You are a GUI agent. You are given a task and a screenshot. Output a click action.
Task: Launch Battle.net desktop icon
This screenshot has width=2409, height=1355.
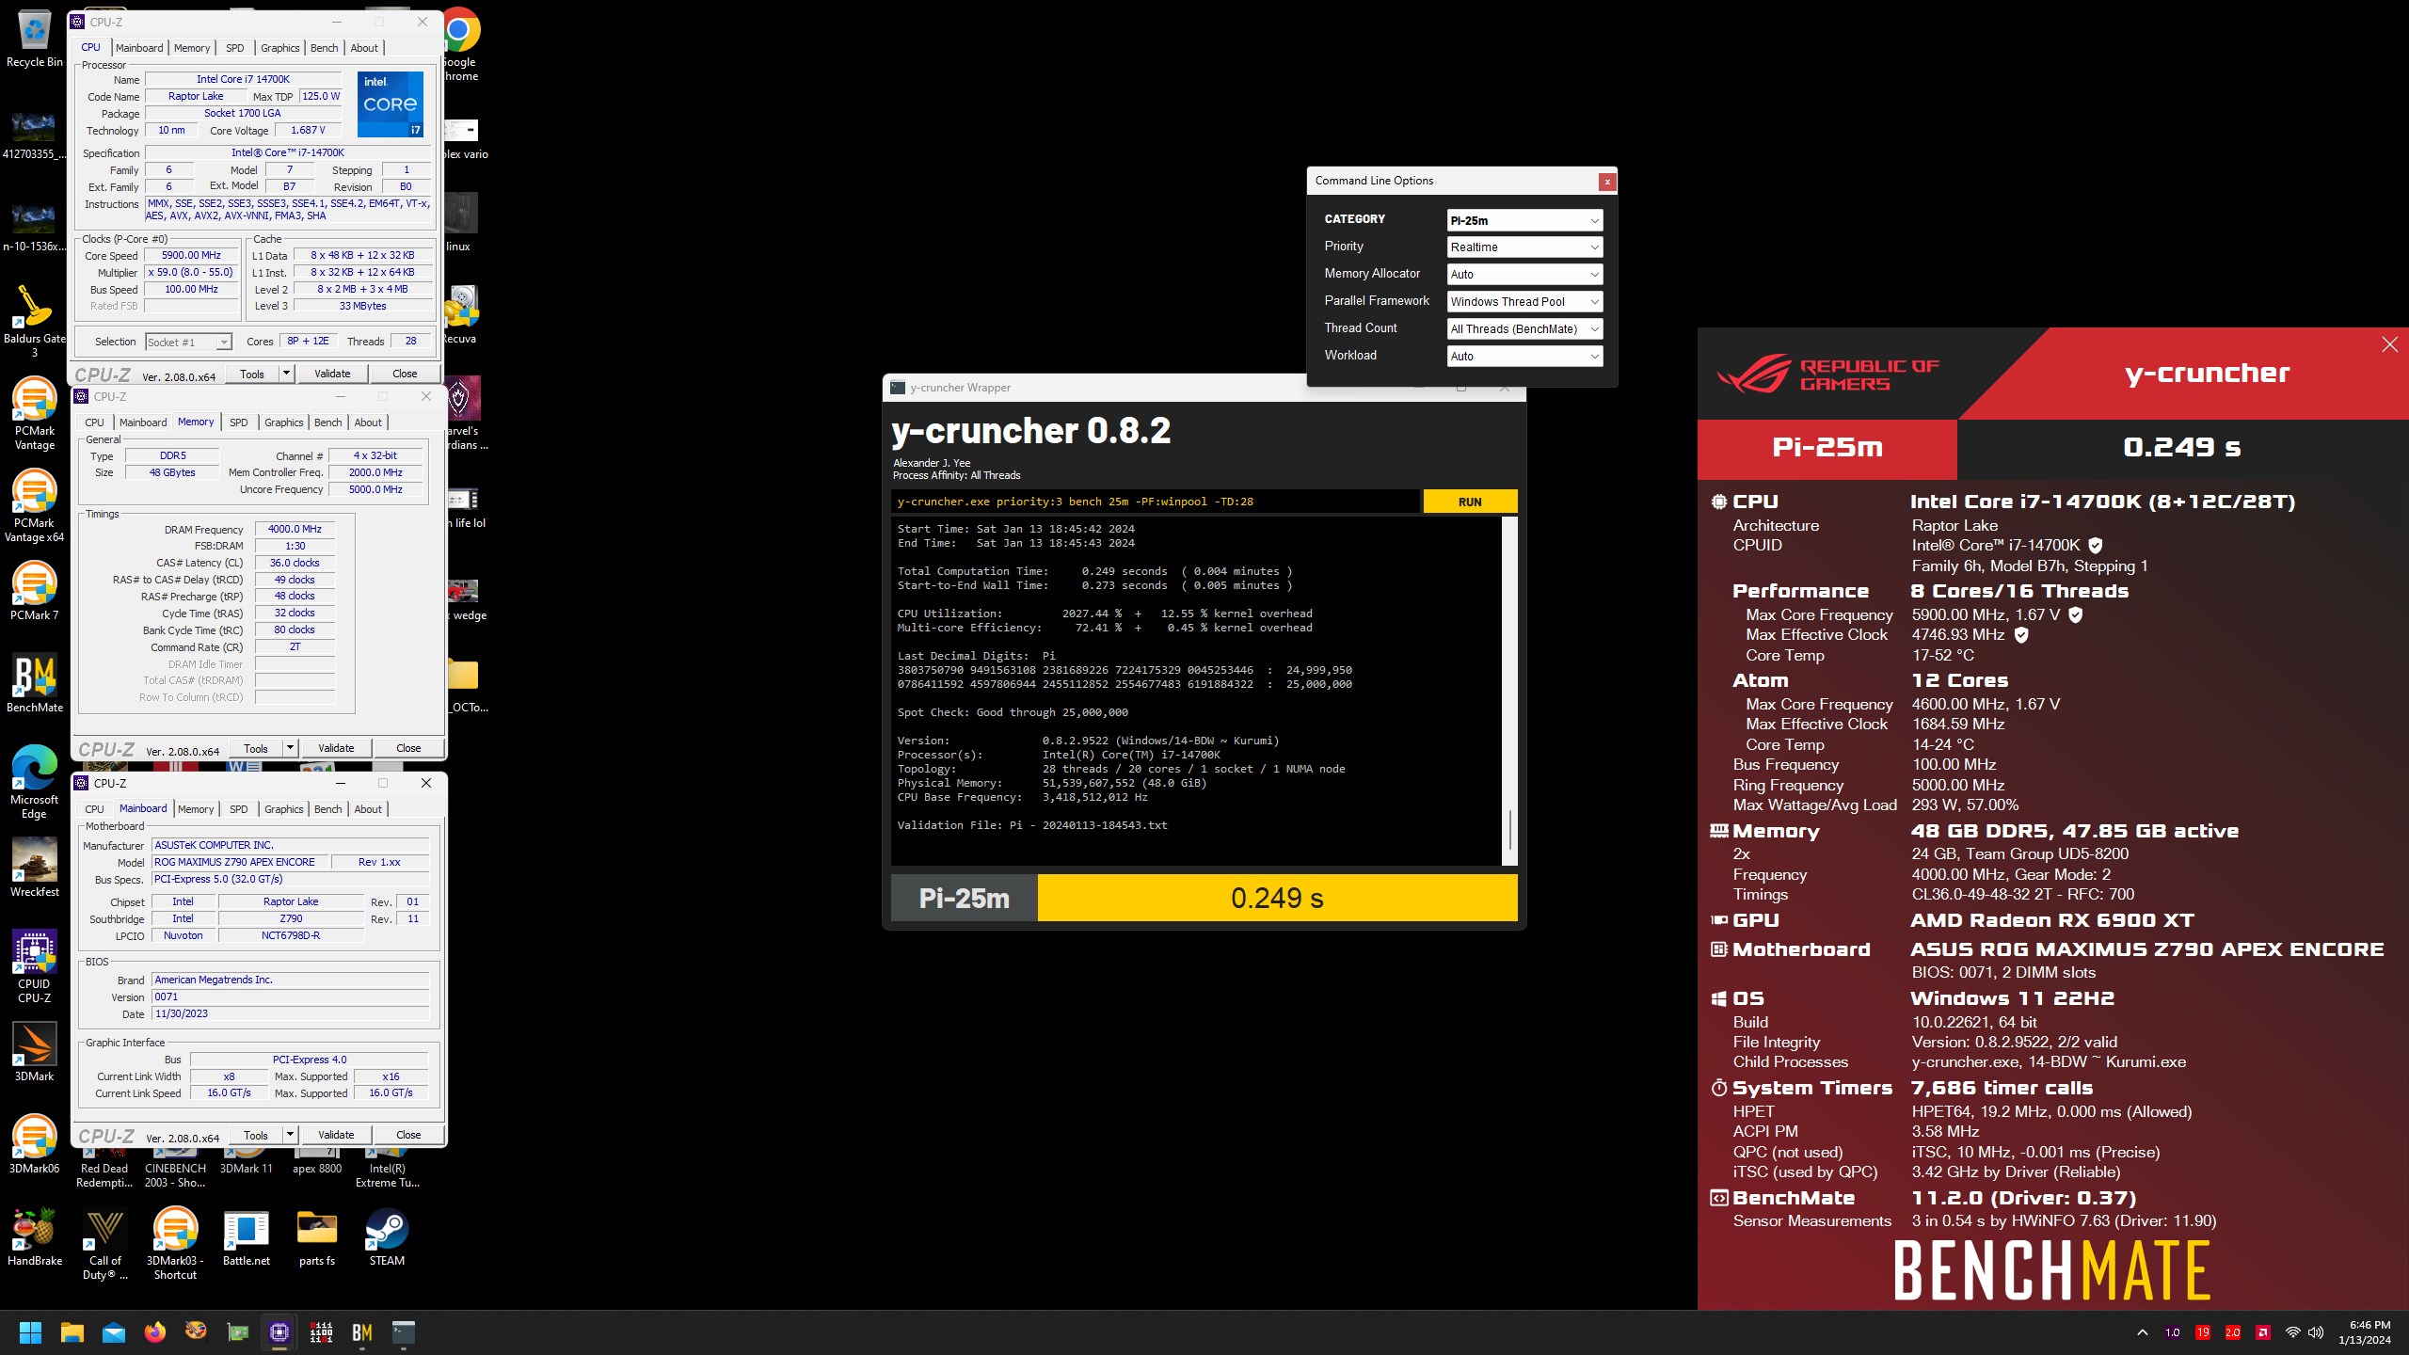(x=246, y=1236)
